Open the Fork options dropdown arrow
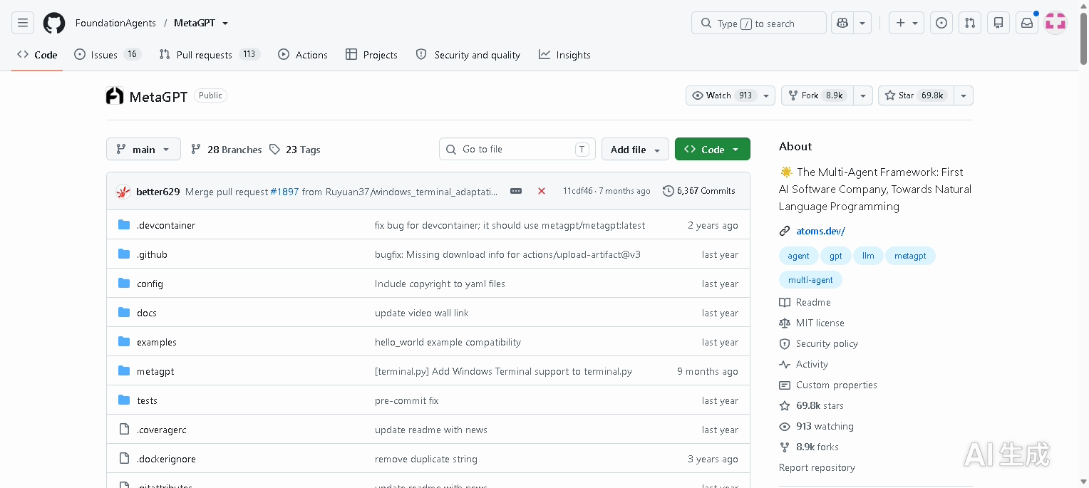Screen dimensions: 1089x488 click(863, 95)
